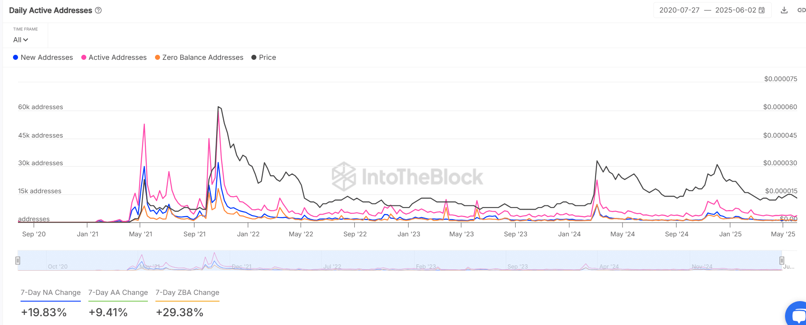Open the calendar date picker icon
Viewport: 806px width, 325px height.
[x=762, y=10]
